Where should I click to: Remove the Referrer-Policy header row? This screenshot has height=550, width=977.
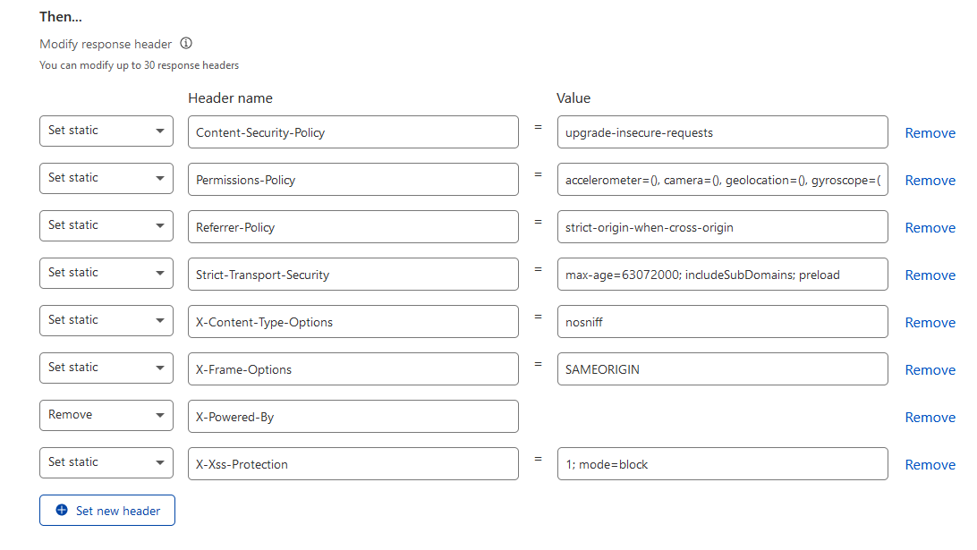930,228
